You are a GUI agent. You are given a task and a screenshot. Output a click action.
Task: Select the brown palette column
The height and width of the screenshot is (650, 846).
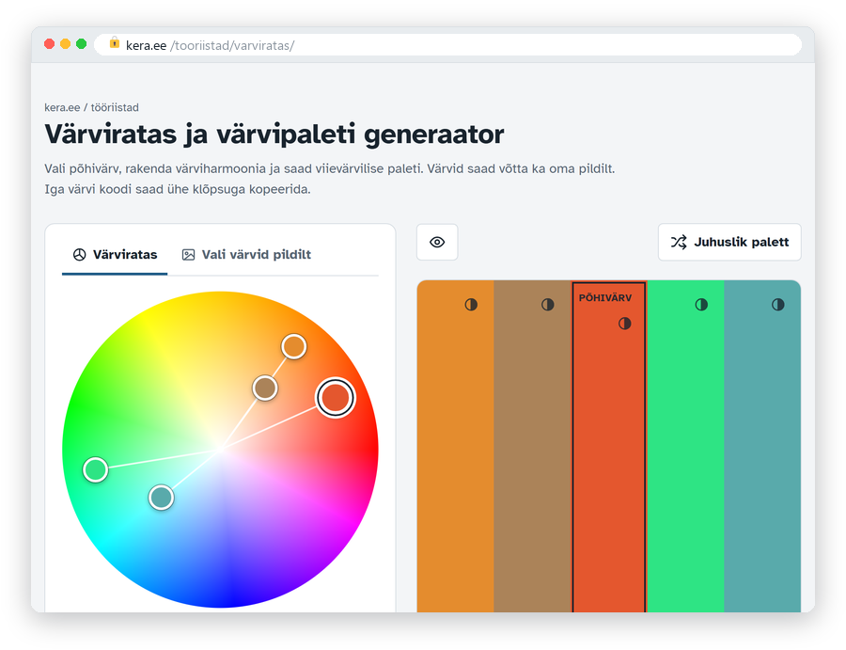532,447
